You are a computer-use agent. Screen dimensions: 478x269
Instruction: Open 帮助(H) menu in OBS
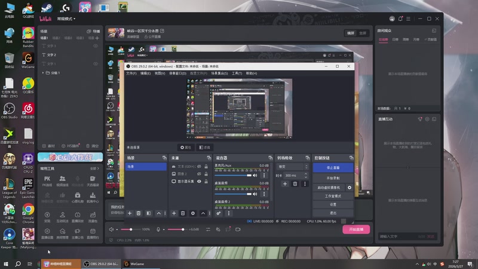[x=252, y=74]
